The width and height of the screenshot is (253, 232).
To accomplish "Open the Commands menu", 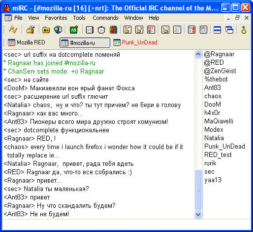I will [x=105, y=18].
